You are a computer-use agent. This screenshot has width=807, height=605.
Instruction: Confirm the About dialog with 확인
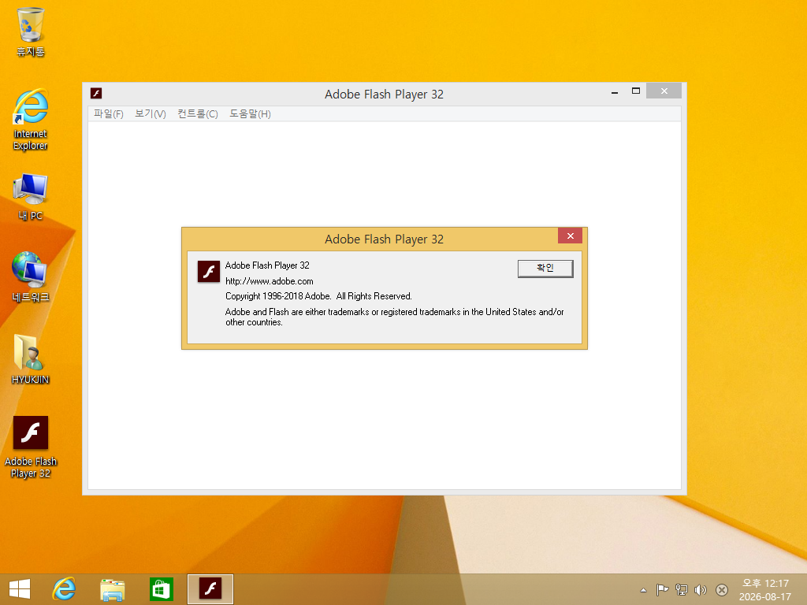tap(545, 268)
